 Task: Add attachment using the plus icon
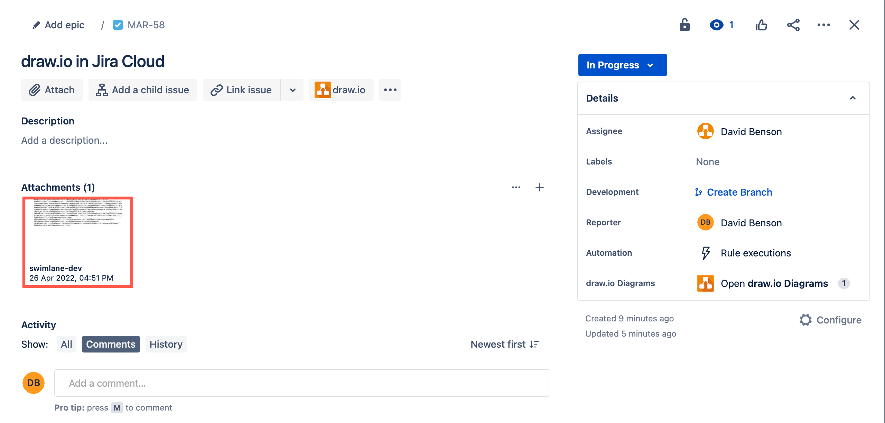pos(540,187)
